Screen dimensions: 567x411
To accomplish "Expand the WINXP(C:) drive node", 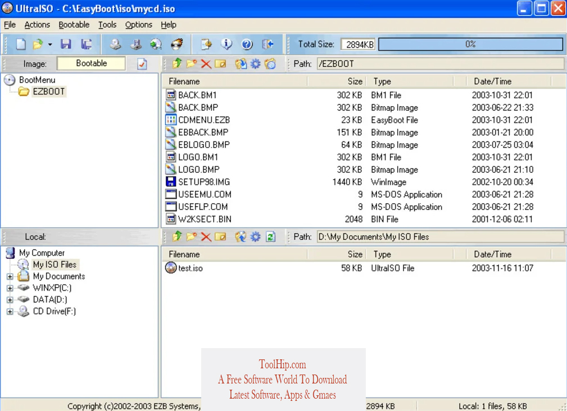I will click(10, 288).
